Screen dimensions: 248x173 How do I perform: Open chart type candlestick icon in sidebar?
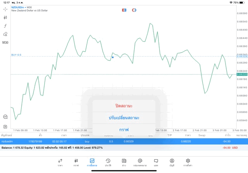[x=5, y=17]
